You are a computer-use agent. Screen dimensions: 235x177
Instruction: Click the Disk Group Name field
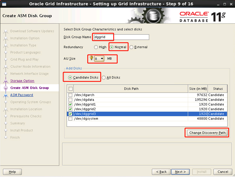[x=121, y=37]
